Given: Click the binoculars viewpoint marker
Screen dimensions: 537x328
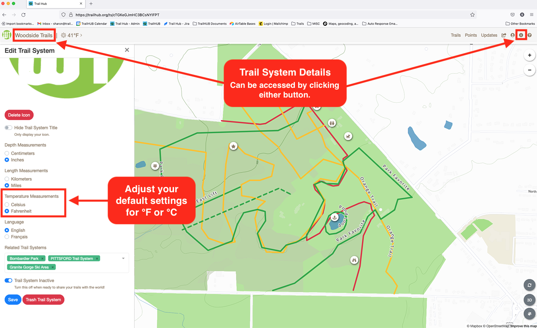Looking at the screenshot, I should click(355, 260).
